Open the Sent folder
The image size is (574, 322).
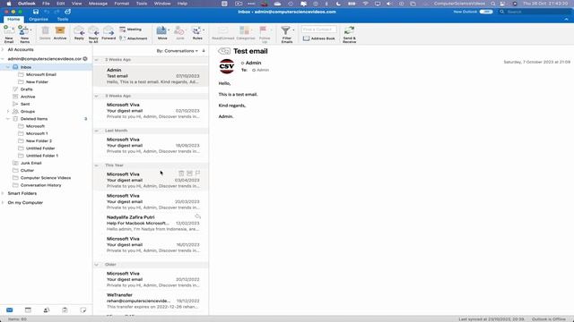[25, 104]
